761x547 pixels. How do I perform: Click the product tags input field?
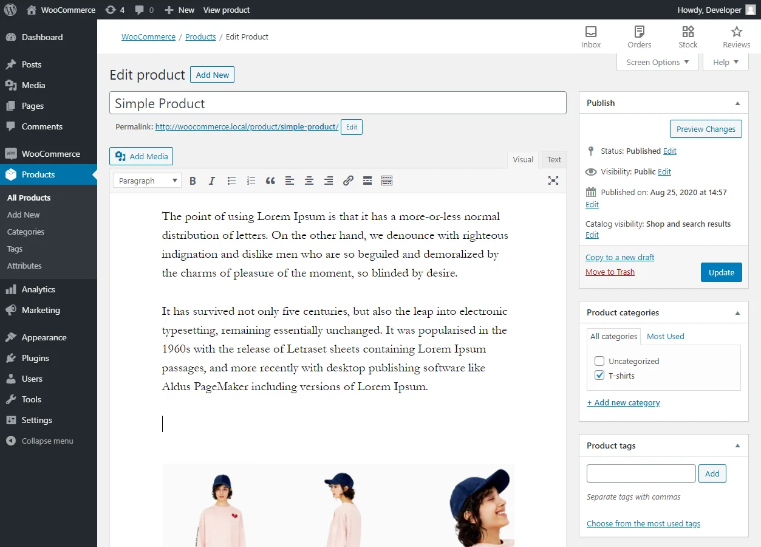click(641, 473)
